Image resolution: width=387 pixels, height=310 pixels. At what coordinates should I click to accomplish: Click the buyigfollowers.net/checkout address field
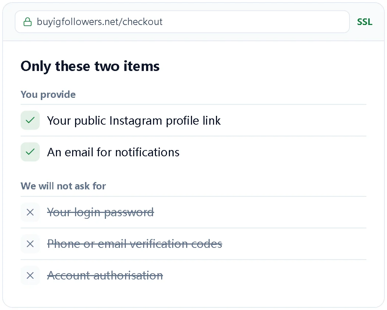pos(182,22)
